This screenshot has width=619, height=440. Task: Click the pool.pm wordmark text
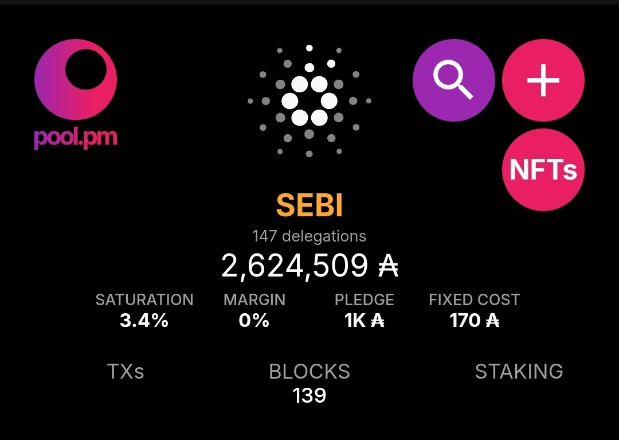(76, 138)
